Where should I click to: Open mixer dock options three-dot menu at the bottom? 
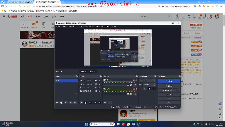(x=110, y=102)
